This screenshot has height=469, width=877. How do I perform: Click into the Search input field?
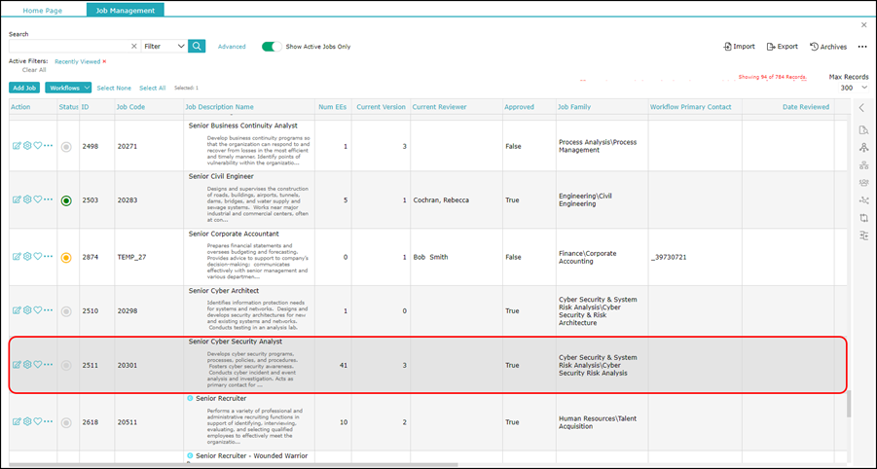point(66,46)
